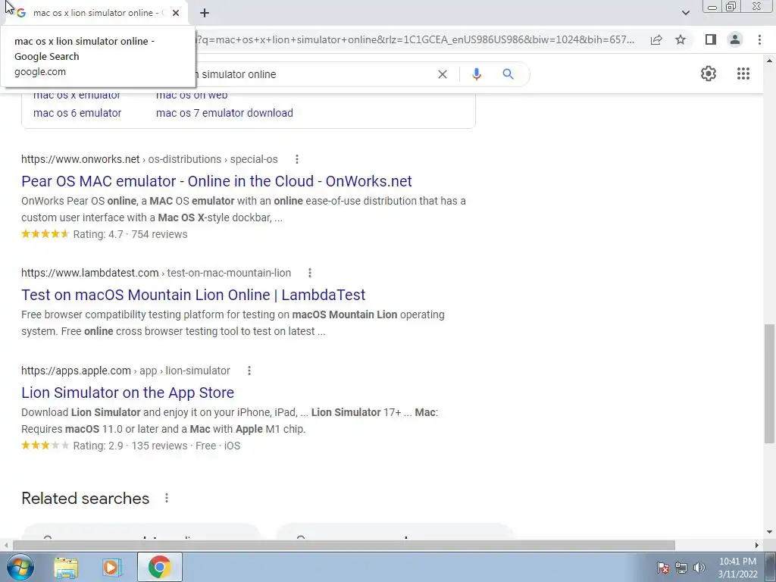Toggle Chrome side panel icon

coord(711,39)
